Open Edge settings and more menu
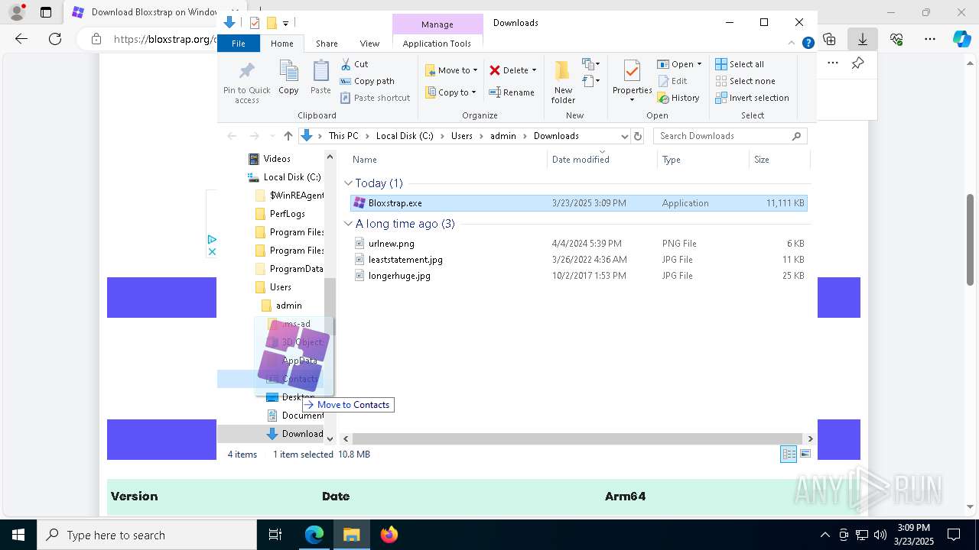Screen dimensions: 979x550 (x=930, y=39)
